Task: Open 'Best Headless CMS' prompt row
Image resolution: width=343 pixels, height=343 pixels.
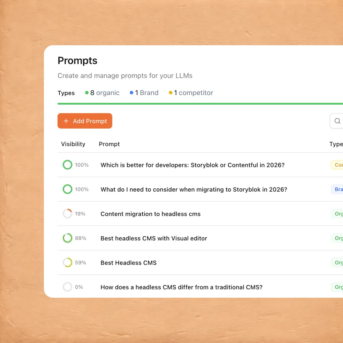Action: [128, 263]
